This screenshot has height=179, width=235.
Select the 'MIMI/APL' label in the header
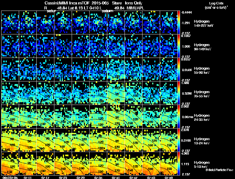pyautogui.click(x=135, y=8)
